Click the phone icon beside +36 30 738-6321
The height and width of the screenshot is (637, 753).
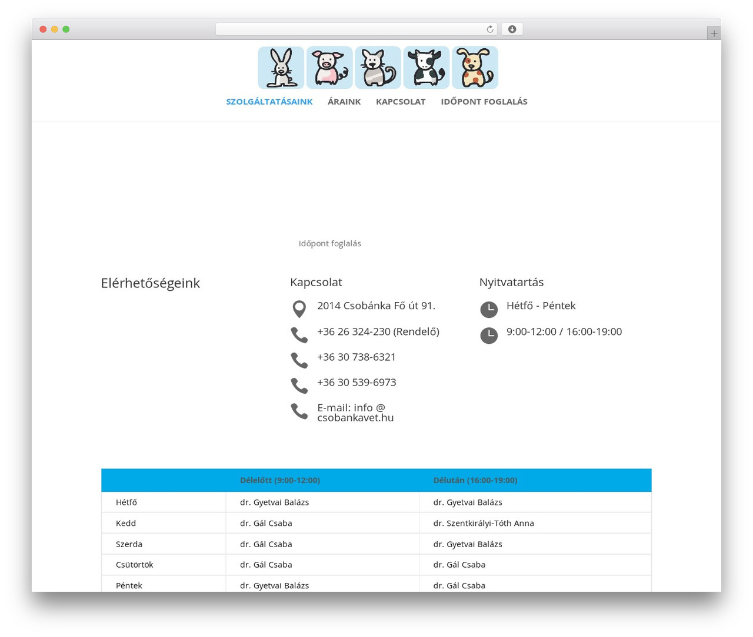(299, 360)
